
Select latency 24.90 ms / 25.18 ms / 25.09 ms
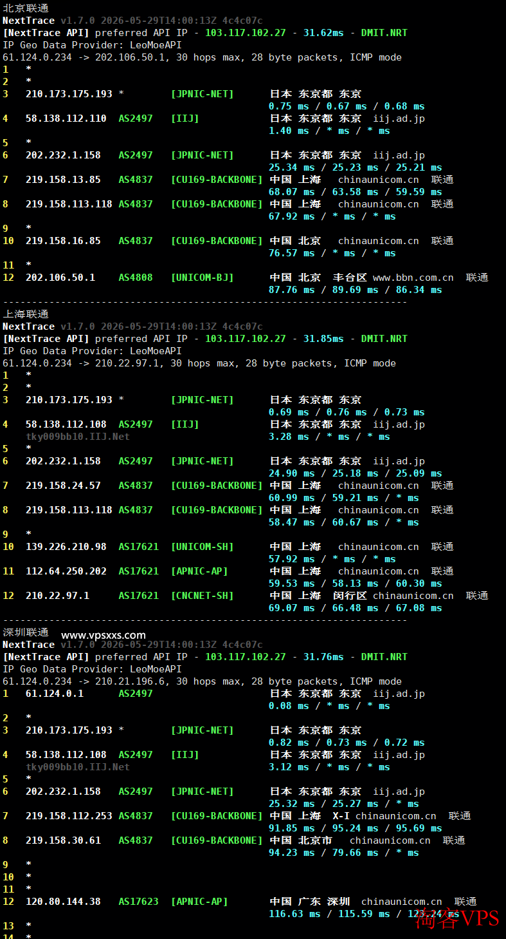(x=356, y=473)
